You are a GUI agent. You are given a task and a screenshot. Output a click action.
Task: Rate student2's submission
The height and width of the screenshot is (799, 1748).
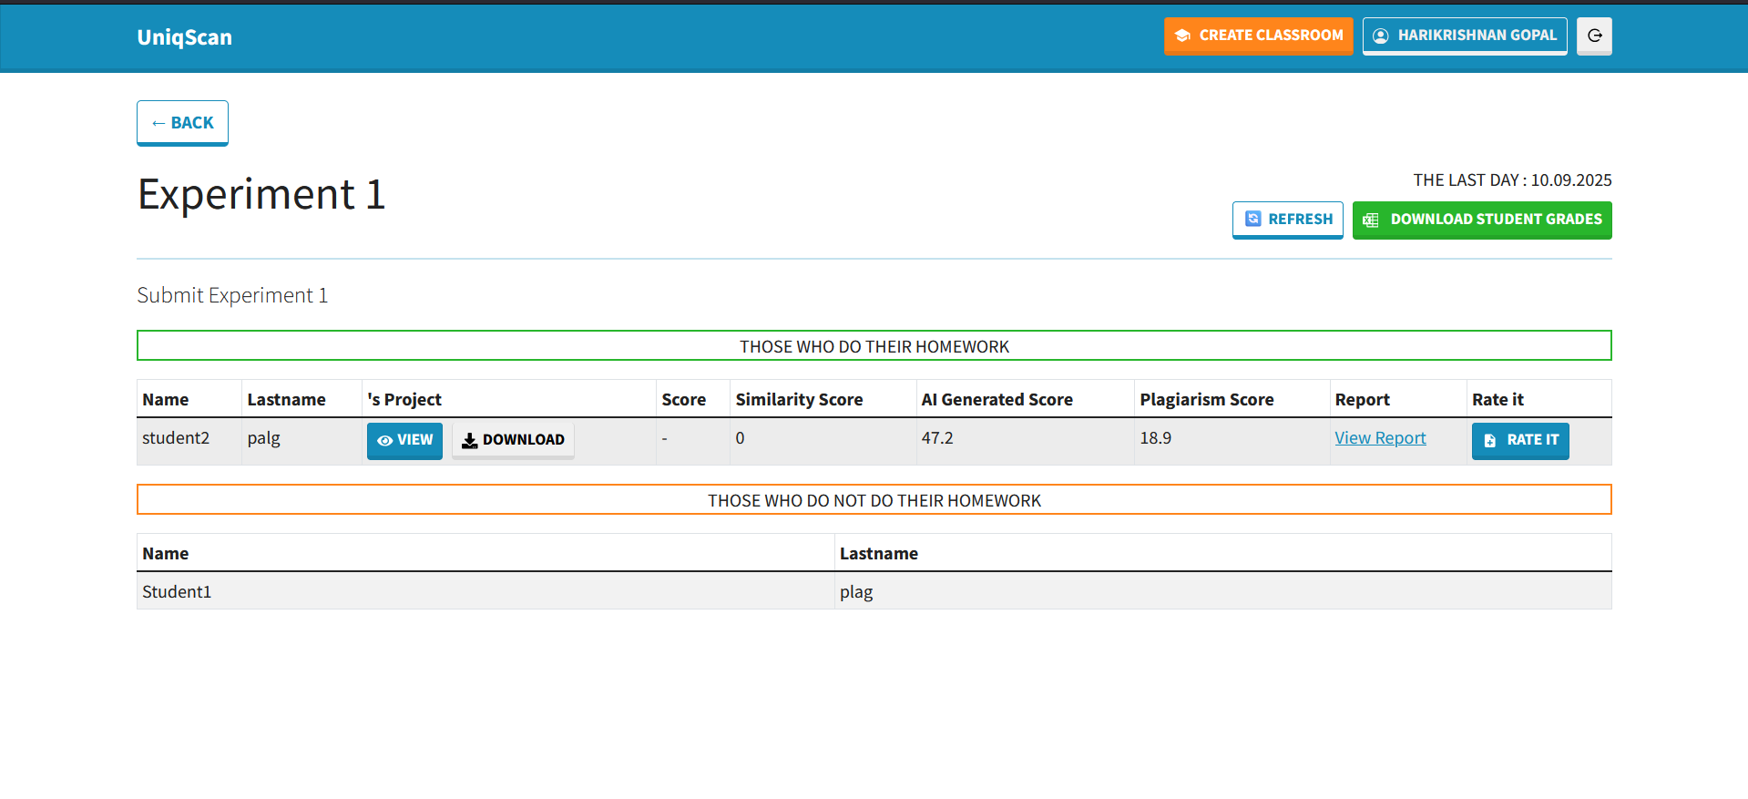coord(1520,440)
